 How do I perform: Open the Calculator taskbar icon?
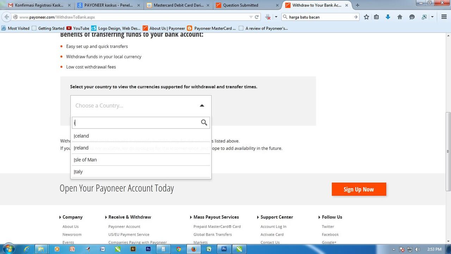(163, 249)
